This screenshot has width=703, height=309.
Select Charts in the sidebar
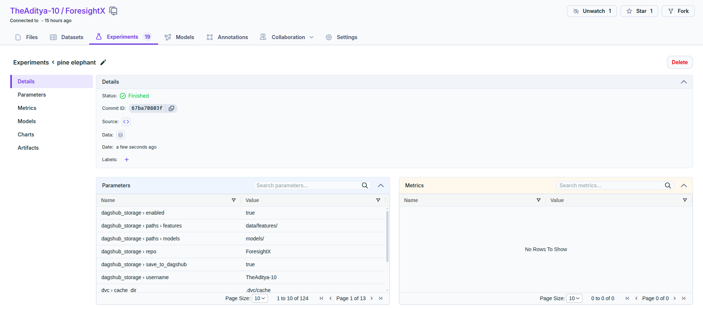click(52, 135)
